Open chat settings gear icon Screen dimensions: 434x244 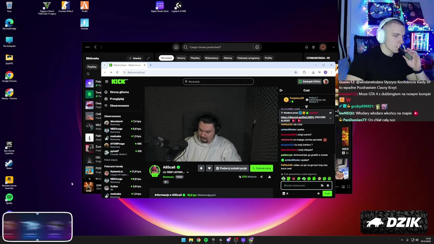coord(318,194)
